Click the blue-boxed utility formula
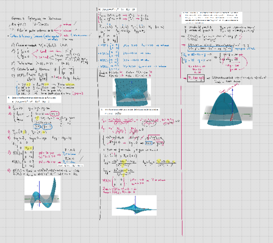273x243 pixels. 210,49
